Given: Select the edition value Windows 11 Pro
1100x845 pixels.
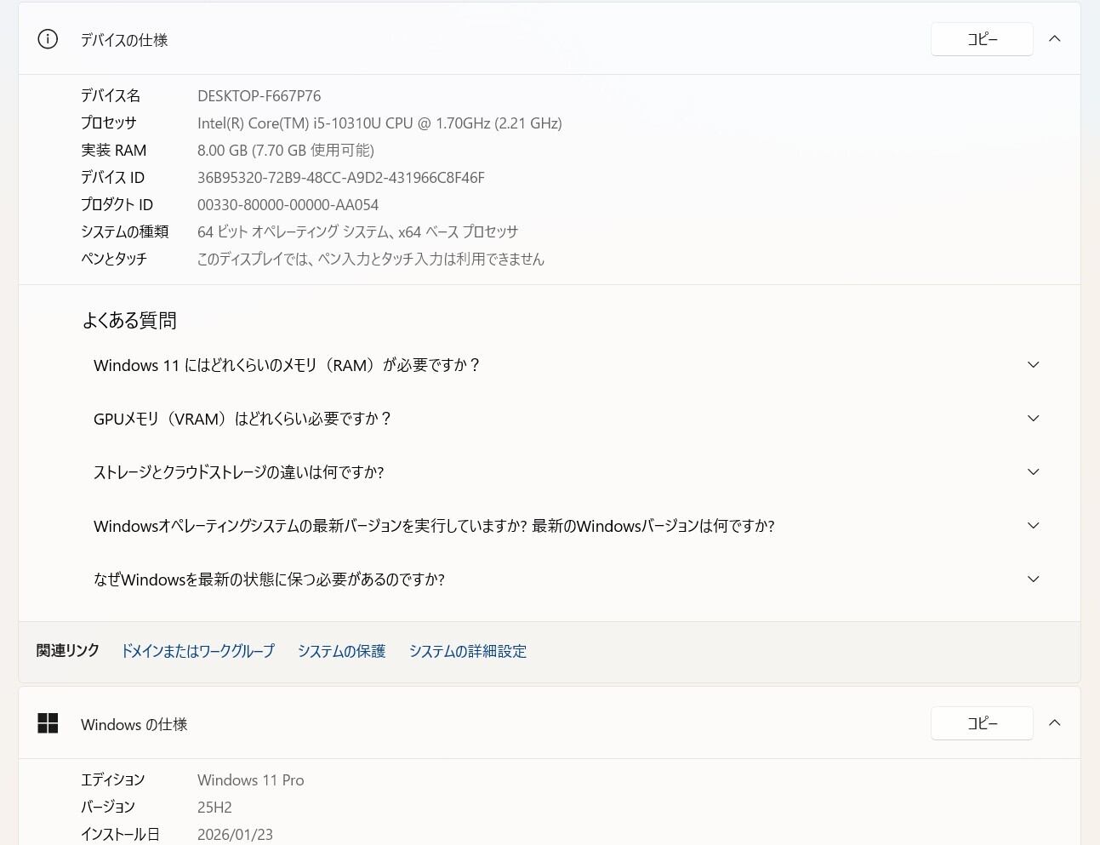Looking at the screenshot, I should click(x=251, y=780).
